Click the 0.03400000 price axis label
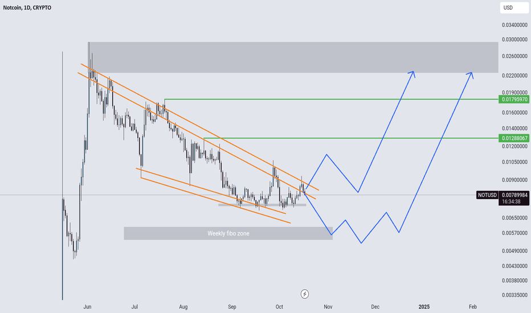 click(514, 25)
